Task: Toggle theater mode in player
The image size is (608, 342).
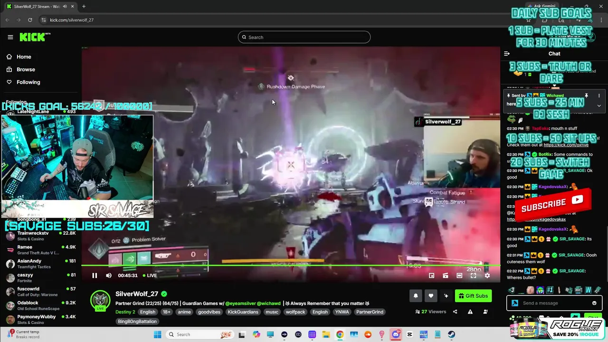Action: coord(459,275)
